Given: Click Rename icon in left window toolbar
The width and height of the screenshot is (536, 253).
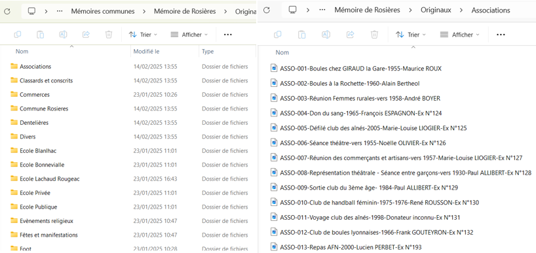Looking at the screenshot, I should [64, 35].
